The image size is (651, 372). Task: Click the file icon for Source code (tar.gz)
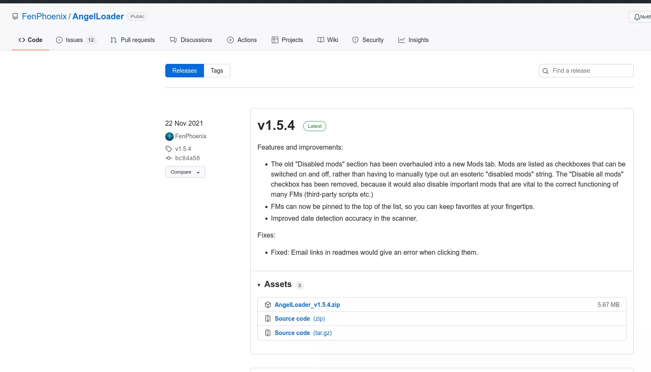268,333
